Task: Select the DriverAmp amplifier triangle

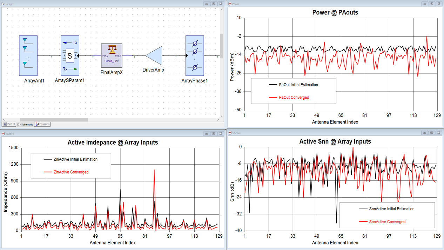Action: pos(154,56)
